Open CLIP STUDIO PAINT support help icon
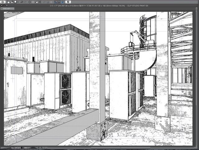Viewport: 199px width, 150px height. coord(68,2)
